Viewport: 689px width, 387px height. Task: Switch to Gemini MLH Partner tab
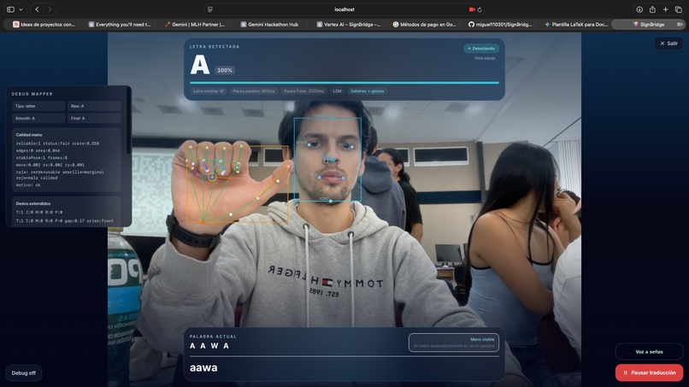tap(195, 25)
